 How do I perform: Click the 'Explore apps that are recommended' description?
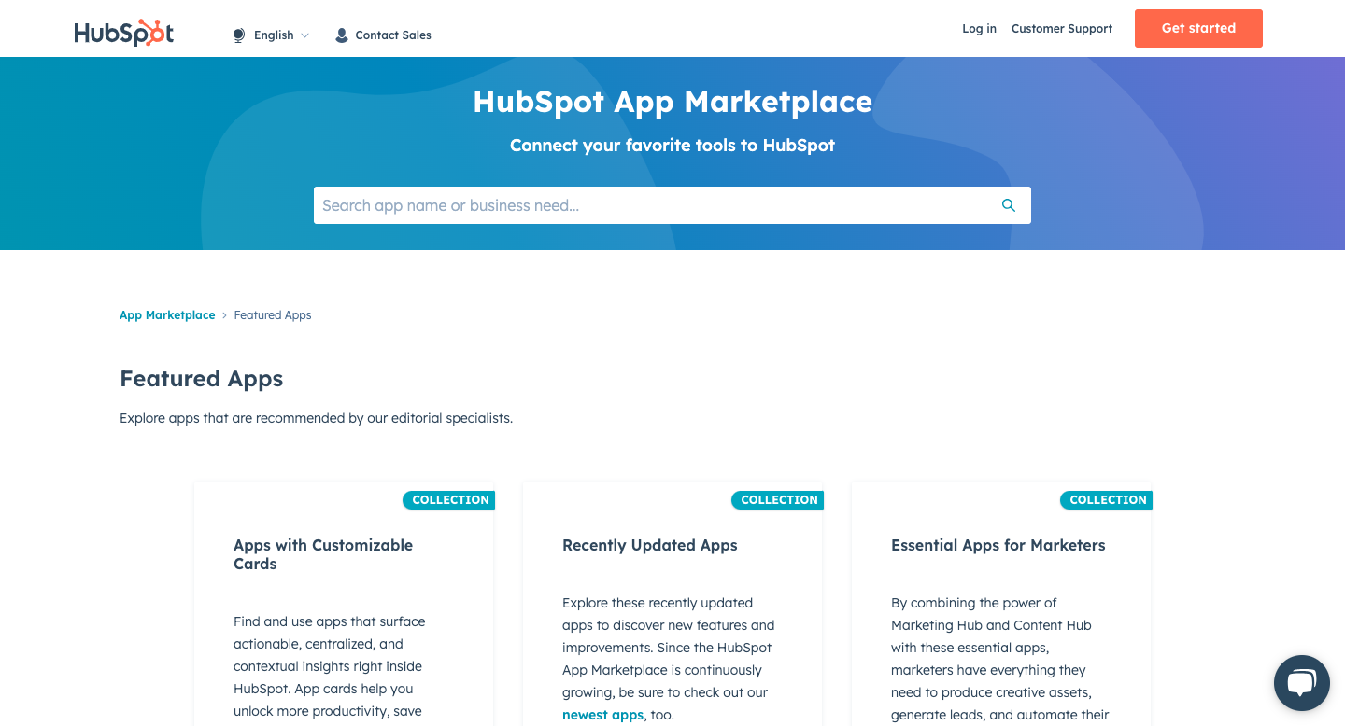[x=316, y=418]
